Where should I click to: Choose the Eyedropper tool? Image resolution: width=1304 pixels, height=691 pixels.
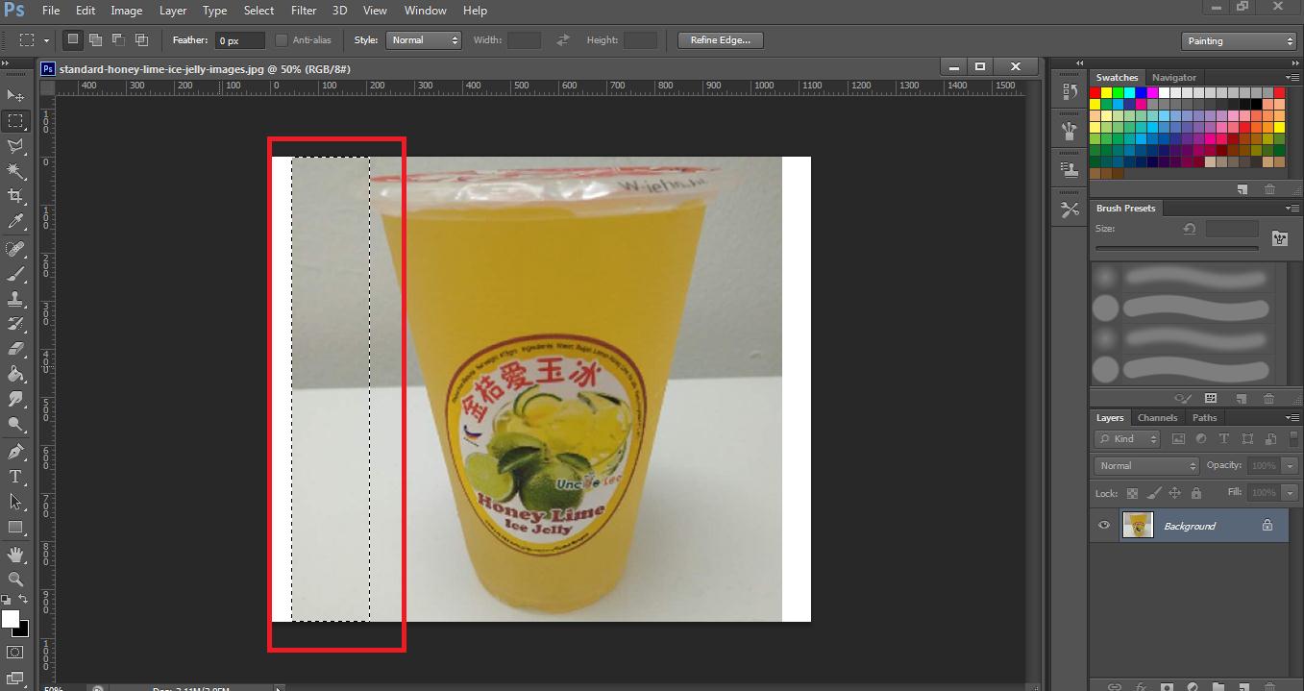(15, 222)
